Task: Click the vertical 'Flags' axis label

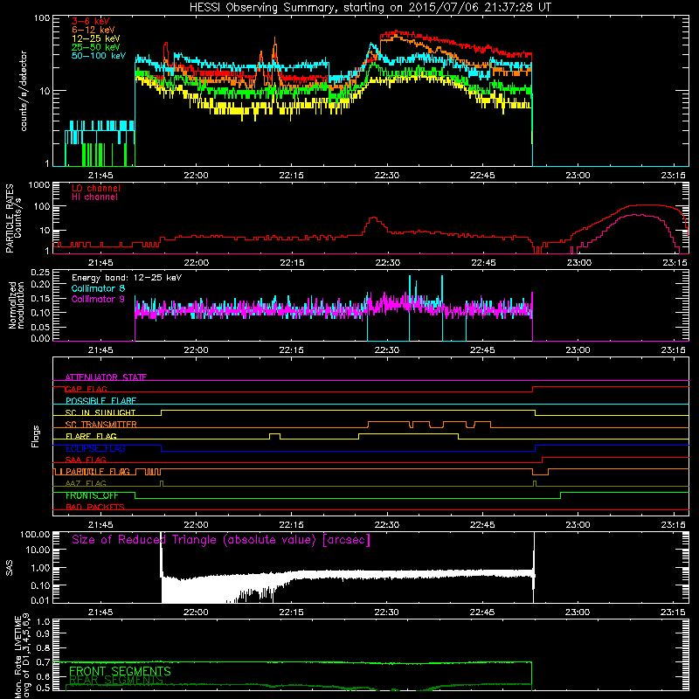Action: click(x=35, y=436)
